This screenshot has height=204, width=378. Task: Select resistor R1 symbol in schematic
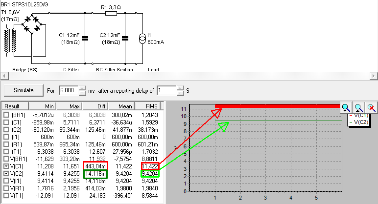pos(111,14)
